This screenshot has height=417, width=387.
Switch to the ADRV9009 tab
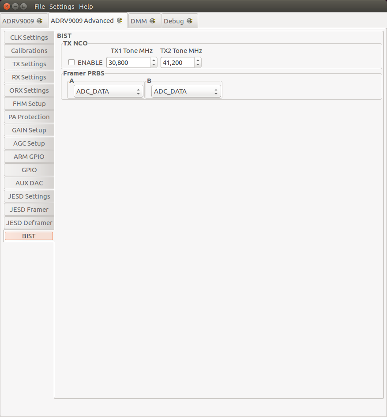click(x=20, y=20)
